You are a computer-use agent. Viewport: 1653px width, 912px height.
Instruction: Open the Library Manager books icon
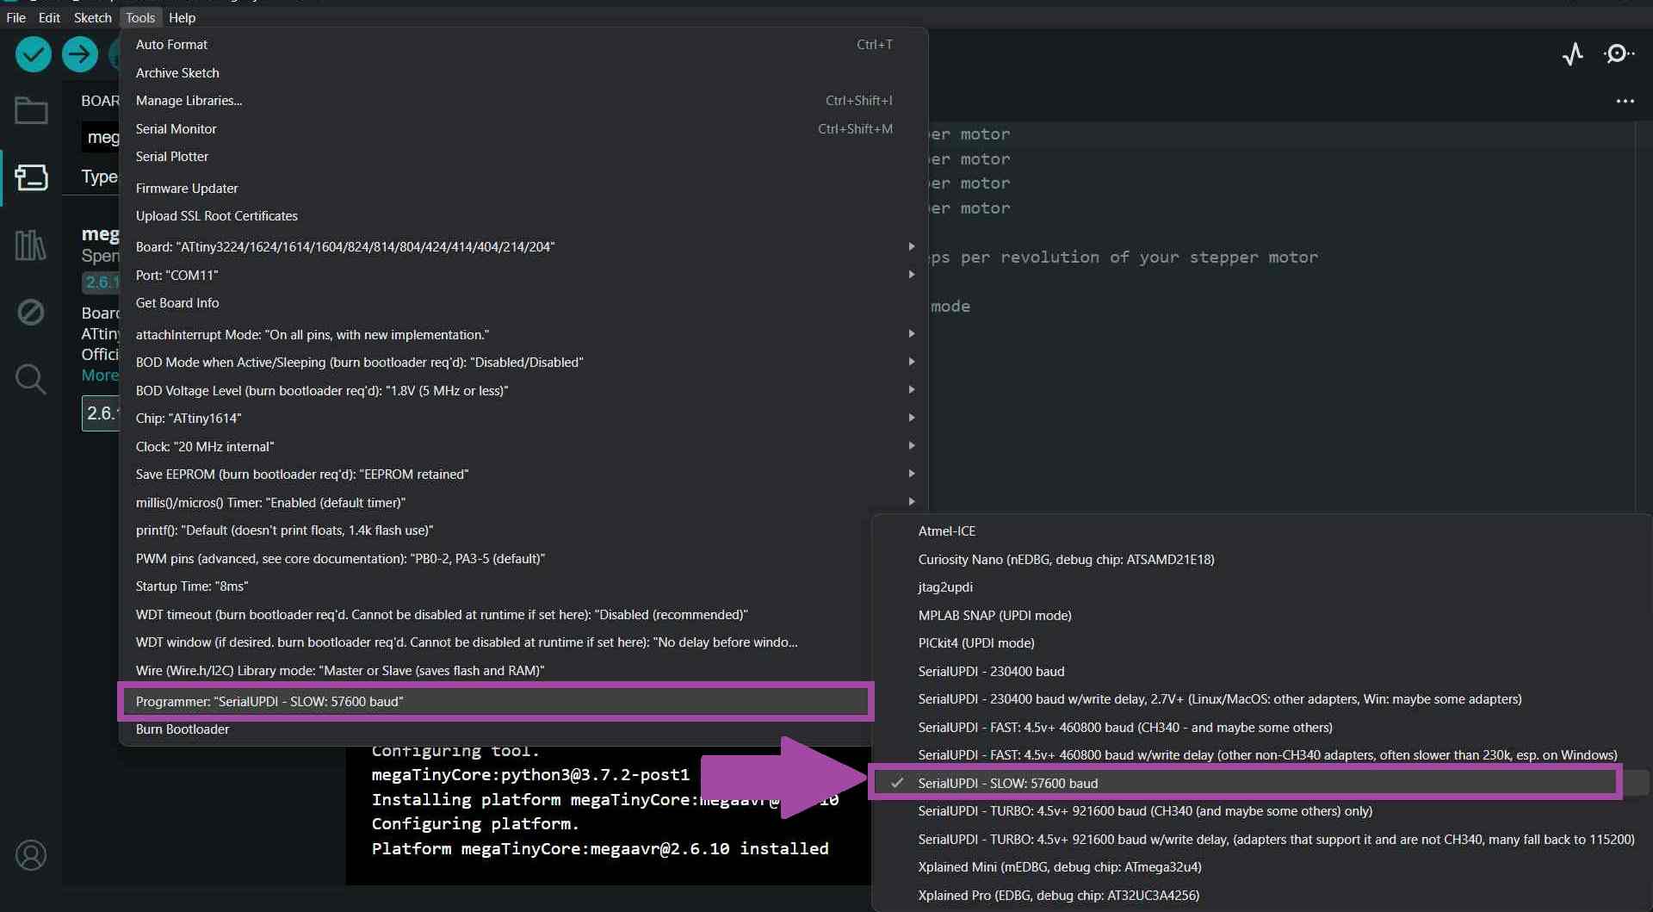pos(31,245)
